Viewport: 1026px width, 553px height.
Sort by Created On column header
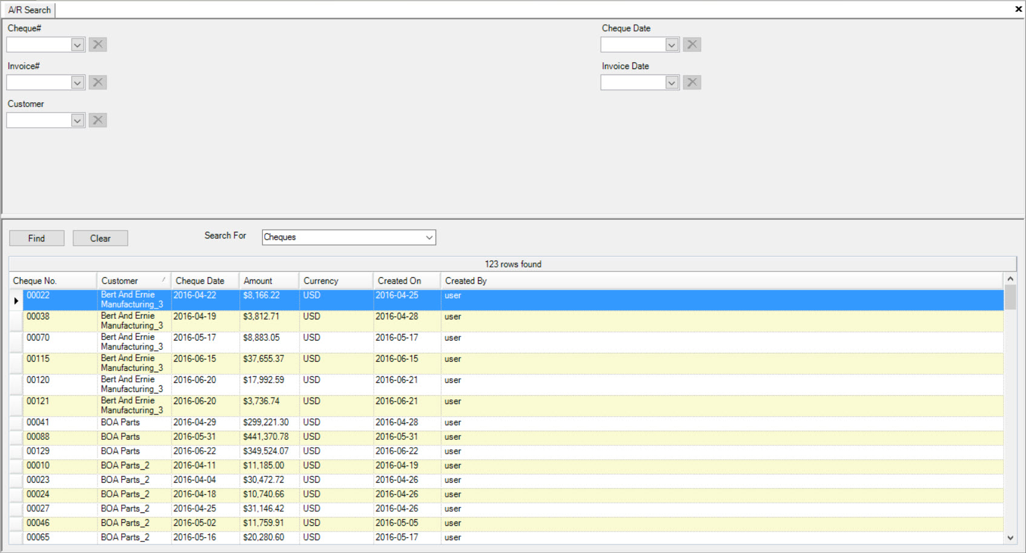pos(407,281)
